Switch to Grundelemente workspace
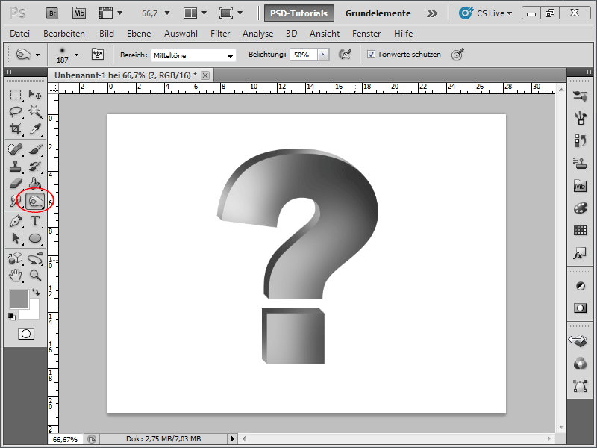597x448 pixels. click(x=378, y=13)
